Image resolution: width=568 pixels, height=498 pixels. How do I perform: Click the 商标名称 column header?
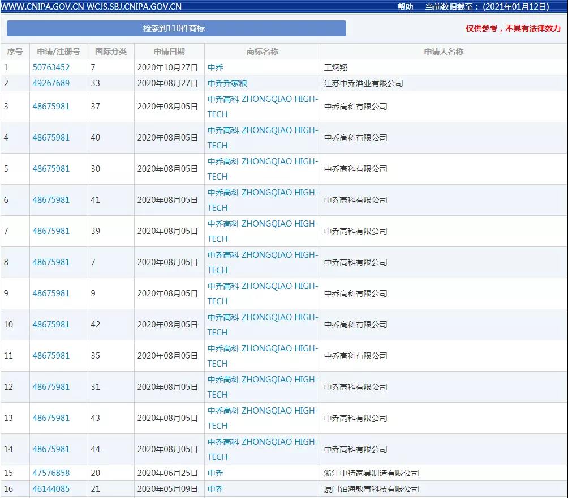(263, 52)
